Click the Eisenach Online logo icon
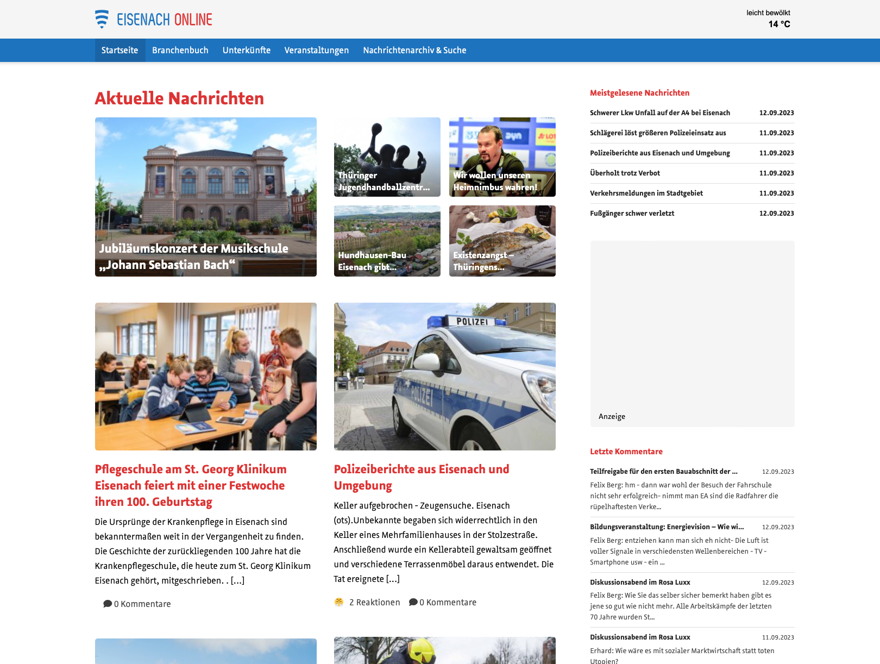The width and height of the screenshot is (880, 664). tap(102, 19)
